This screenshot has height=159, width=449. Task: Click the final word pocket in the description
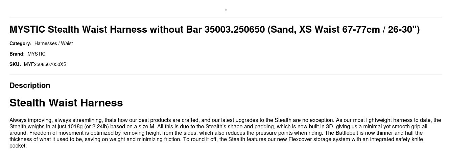tap(18, 146)
